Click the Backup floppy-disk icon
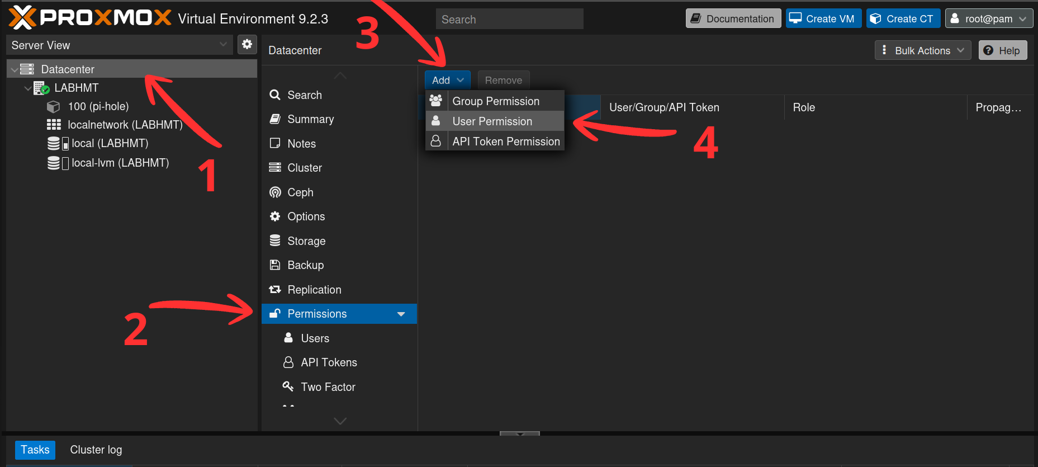The width and height of the screenshot is (1038, 467). [x=275, y=265]
